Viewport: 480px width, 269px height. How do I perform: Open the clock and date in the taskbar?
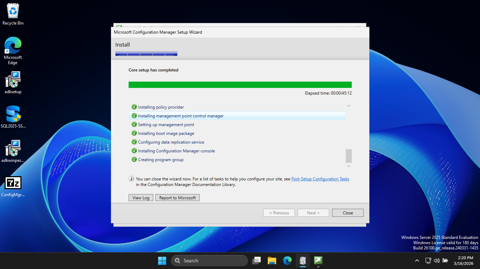(465, 261)
